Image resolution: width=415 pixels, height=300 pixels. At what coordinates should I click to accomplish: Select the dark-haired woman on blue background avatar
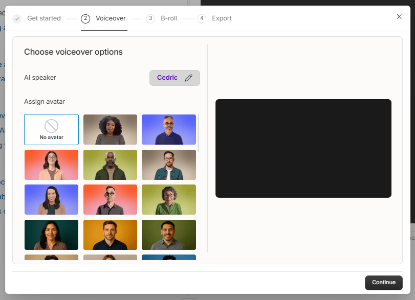click(x=51, y=199)
